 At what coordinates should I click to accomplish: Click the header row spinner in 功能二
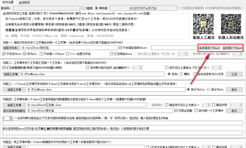point(216,67)
